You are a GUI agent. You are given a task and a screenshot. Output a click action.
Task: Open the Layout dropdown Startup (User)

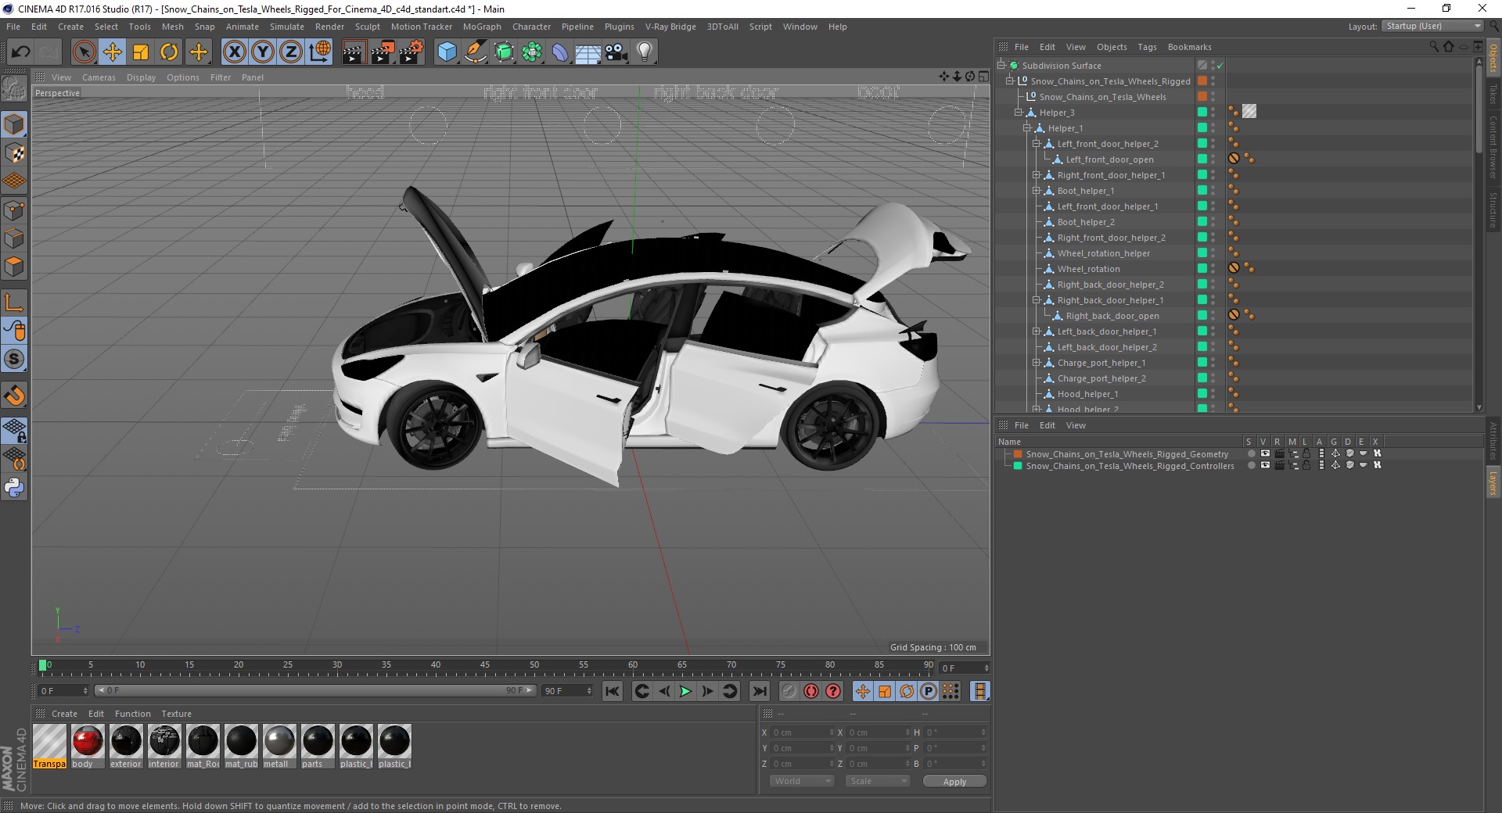(x=1432, y=26)
